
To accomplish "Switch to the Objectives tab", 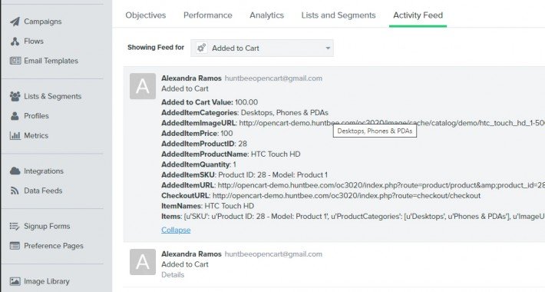I will pyautogui.click(x=146, y=15).
